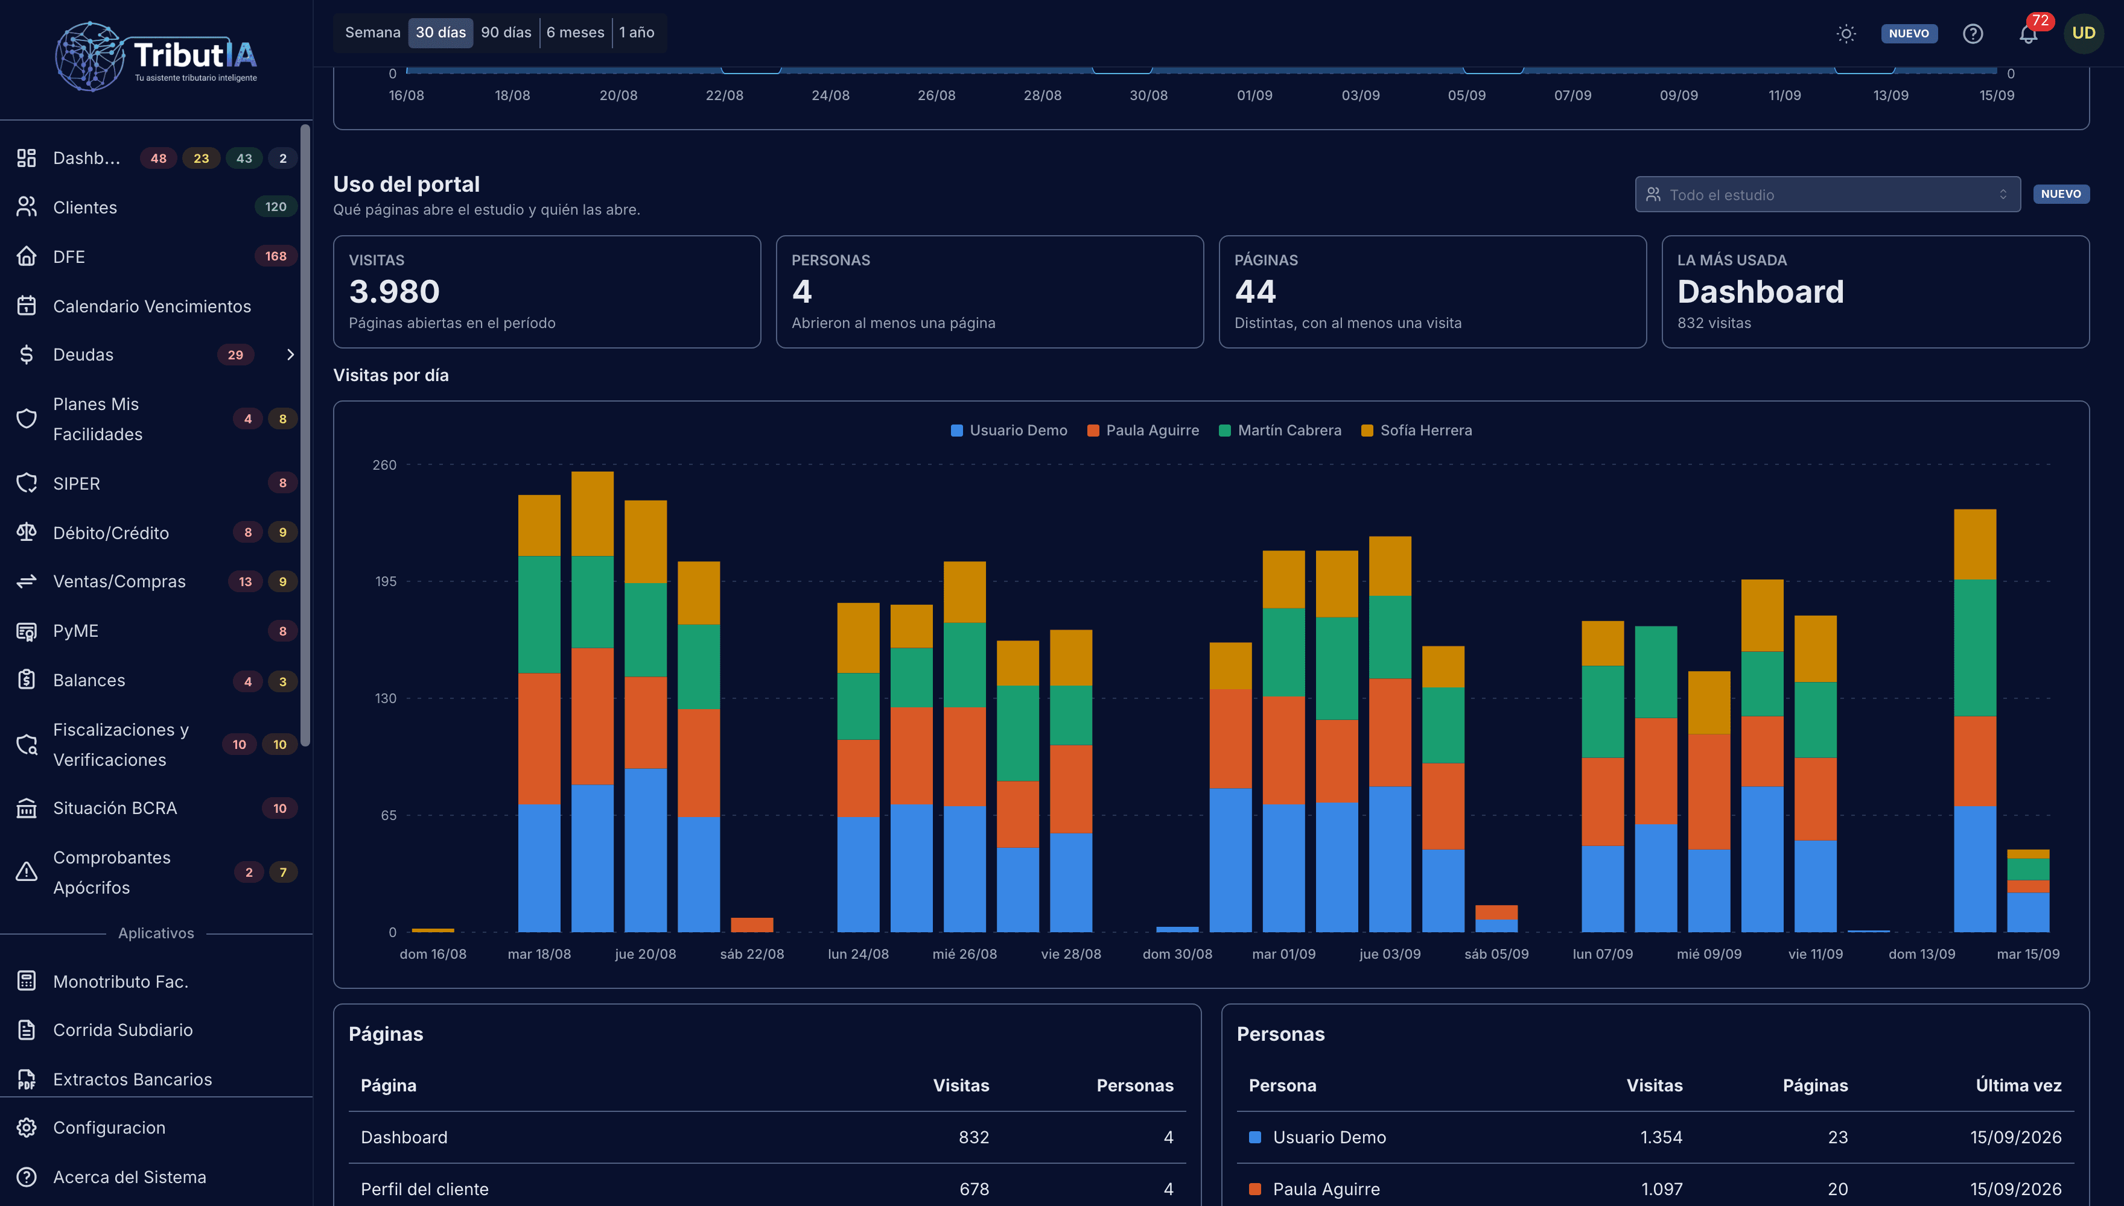This screenshot has height=1206, width=2124.
Task: Select the 6 meses period tab
Action: pos(575,33)
